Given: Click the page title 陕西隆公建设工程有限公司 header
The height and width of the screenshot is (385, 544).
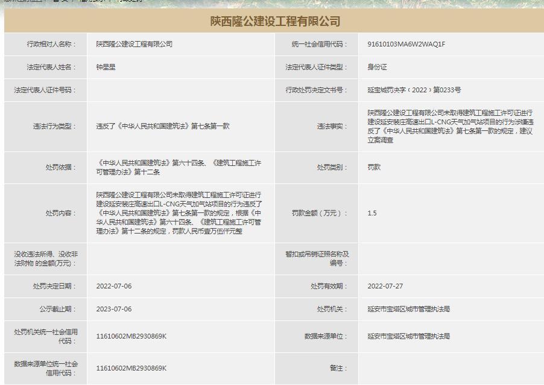Looking at the screenshot, I should tap(275, 22).
